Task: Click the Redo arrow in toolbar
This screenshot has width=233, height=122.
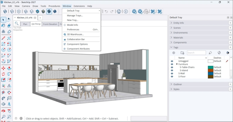Action: pos(112,11)
